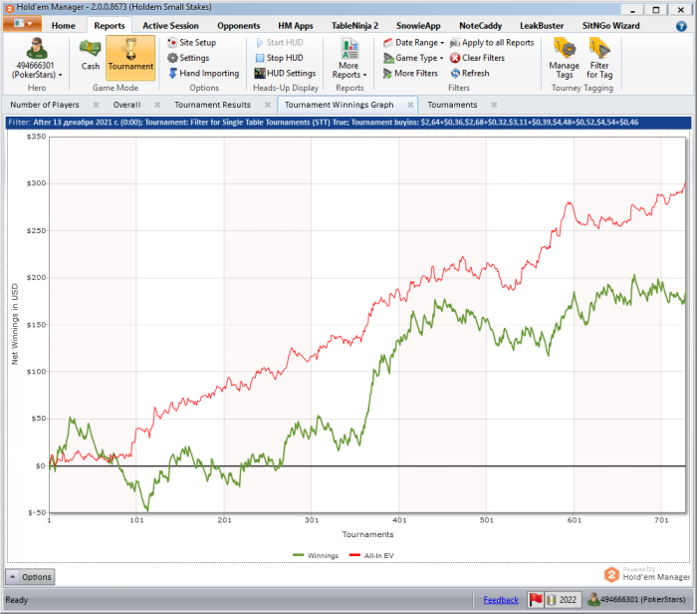Open the Settings gear option
This screenshot has width=697, height=614.
click(x=188, y=58)
